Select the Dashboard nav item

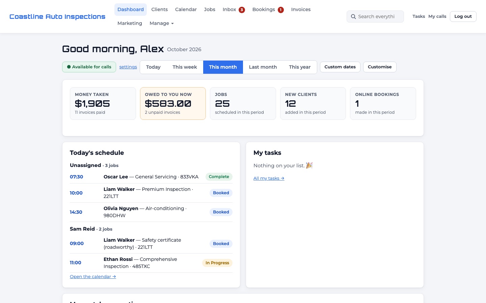[x=131, y=9]
